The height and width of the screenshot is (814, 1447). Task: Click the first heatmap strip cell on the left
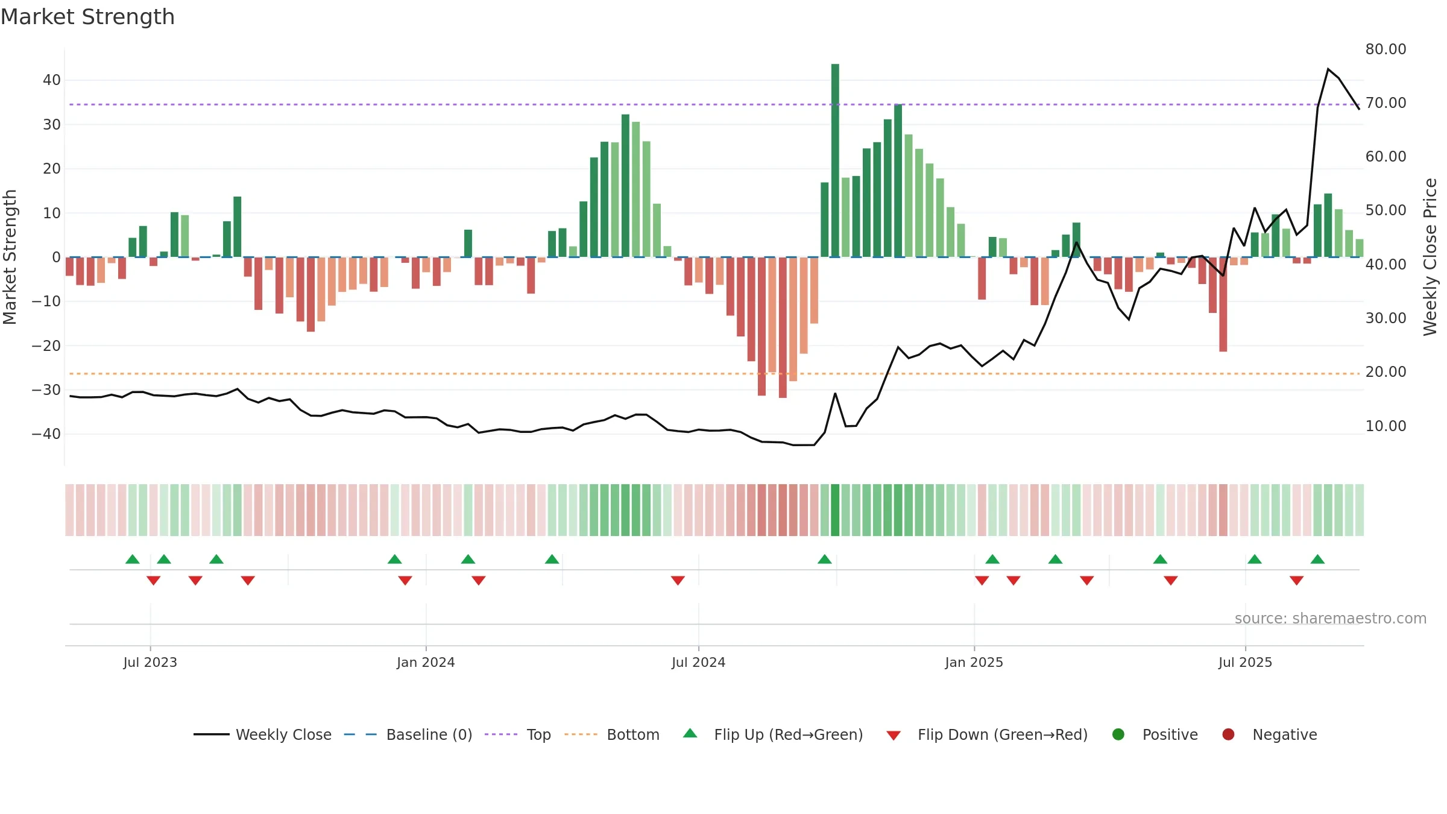point(69,510)
